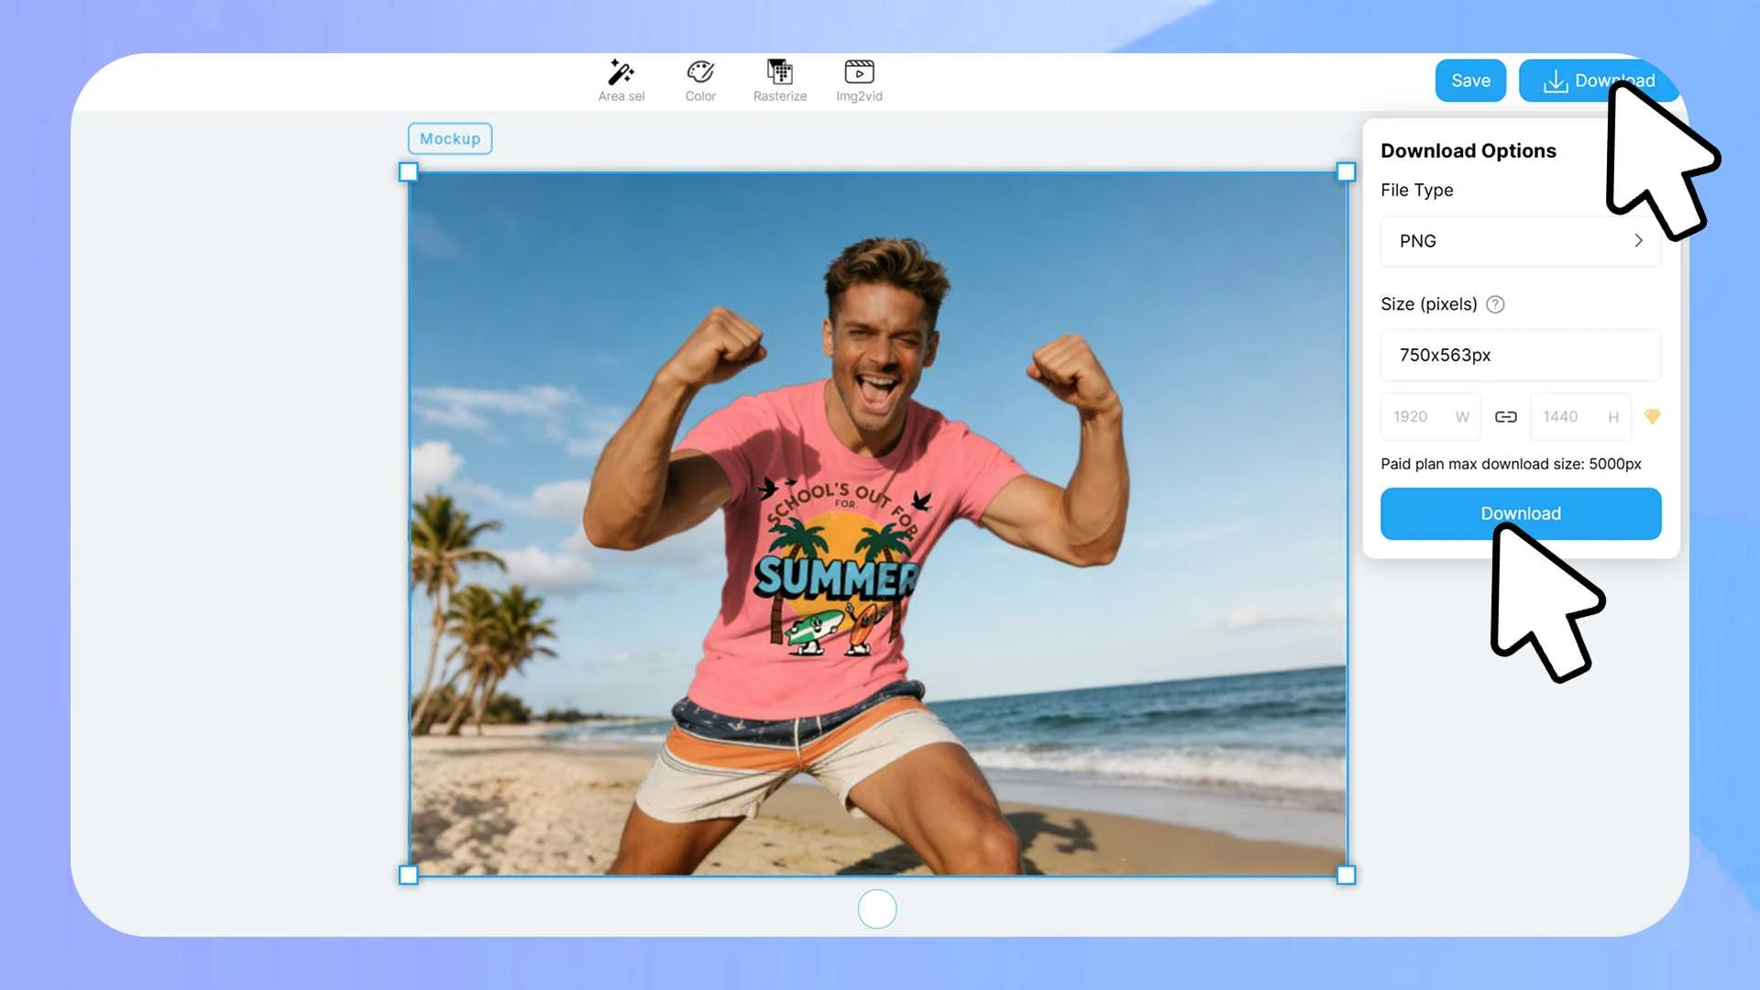Click the Save button
The width and height of the screenshot is (1760, 990).
1470,81
